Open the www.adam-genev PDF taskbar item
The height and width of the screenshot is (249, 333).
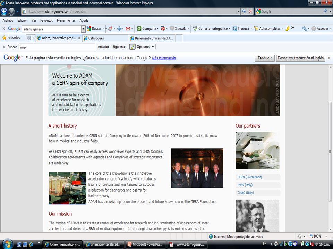[x=187, y=245]
